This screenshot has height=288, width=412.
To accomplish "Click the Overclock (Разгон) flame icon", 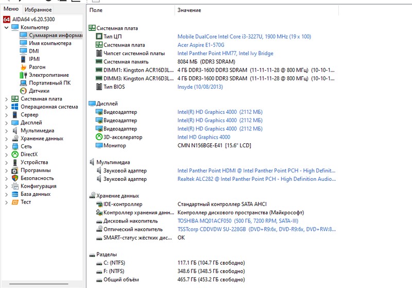I will tap(23, 67).
